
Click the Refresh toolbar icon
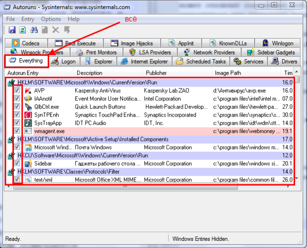23,30
